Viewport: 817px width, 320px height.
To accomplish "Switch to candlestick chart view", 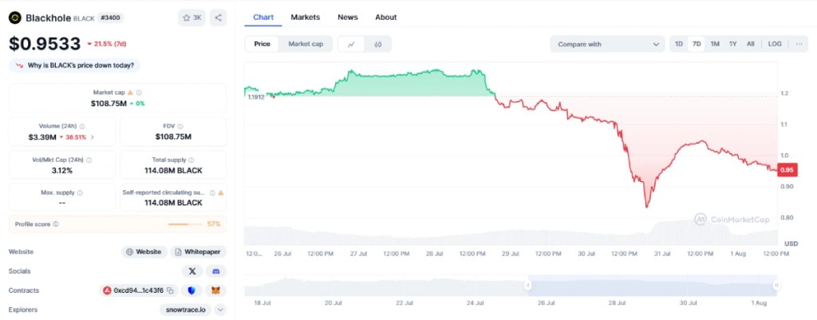I will click(x=377, y=45).
